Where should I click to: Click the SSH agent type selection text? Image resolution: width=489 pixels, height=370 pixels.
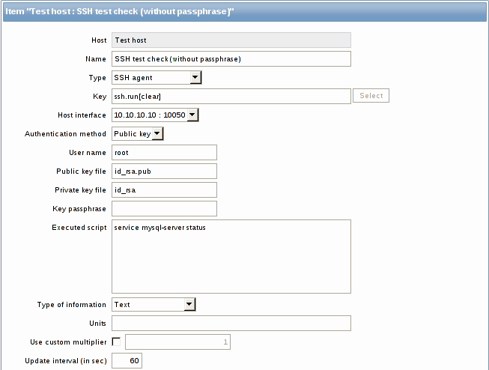[x=133, y=78]
